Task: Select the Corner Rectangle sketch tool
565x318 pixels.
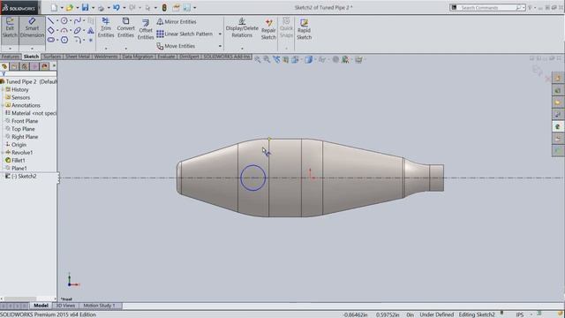Action: click(51, 31)
